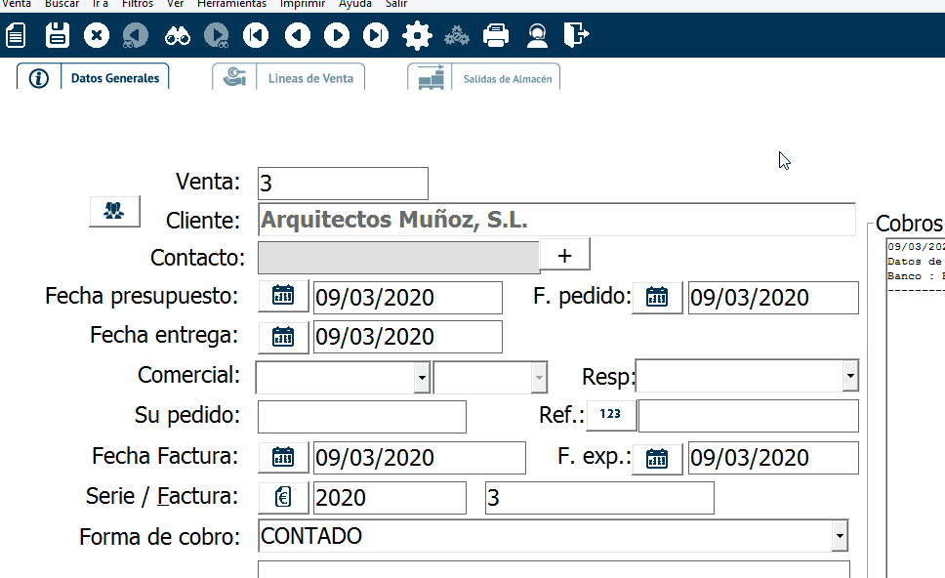Switch to Lineas de Venta tab
The height and width of the screenshot is (578, 945).
point(289,78)
